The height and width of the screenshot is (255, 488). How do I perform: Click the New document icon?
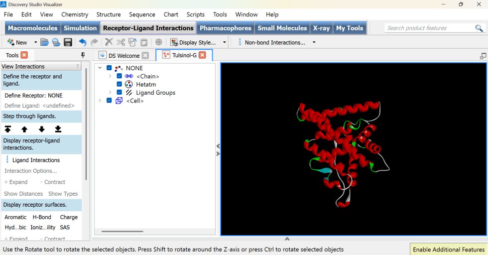click(x=11, y=42)
